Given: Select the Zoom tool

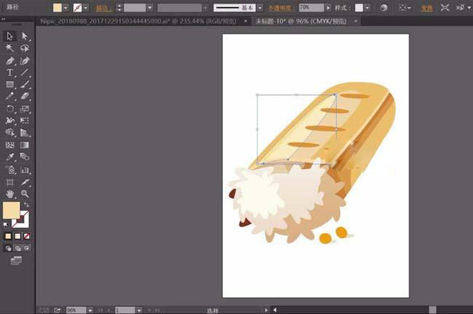Looking at the screenshot, I should [x=25, y=194].
